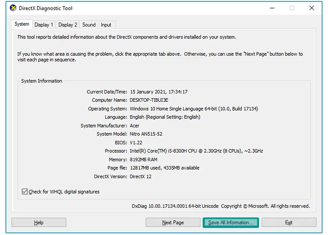
Task: Click computer name DESKTOP-TIBUI3E
Action: coord(149,100)
